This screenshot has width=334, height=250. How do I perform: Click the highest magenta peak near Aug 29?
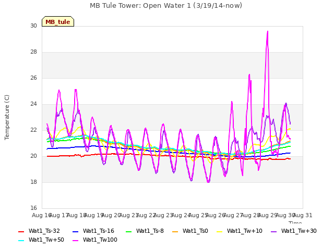tap(268, 31)
